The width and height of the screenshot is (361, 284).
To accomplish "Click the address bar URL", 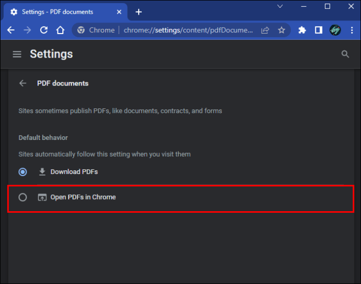I will coord(188,30).
